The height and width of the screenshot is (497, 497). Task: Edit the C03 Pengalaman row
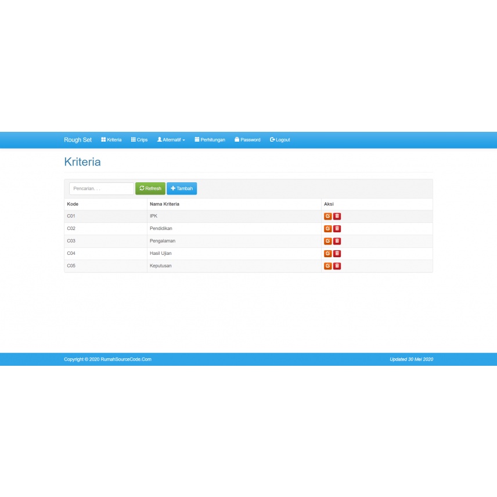327,241
